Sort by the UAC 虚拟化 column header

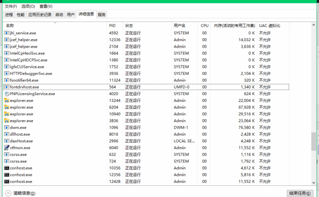tap(273, 25)
